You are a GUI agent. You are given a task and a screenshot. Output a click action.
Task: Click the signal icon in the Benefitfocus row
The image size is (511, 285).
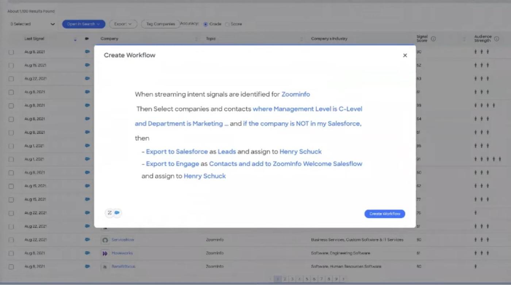[87, 266]
